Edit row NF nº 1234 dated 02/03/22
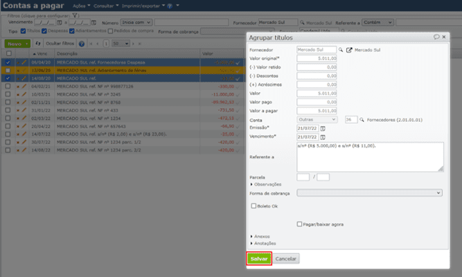 24,118
